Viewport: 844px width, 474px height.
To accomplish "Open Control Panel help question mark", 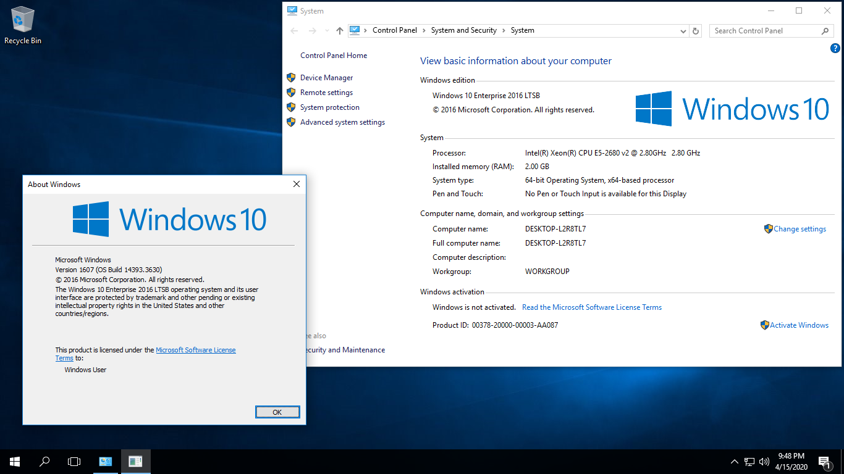I will [835, 48].
